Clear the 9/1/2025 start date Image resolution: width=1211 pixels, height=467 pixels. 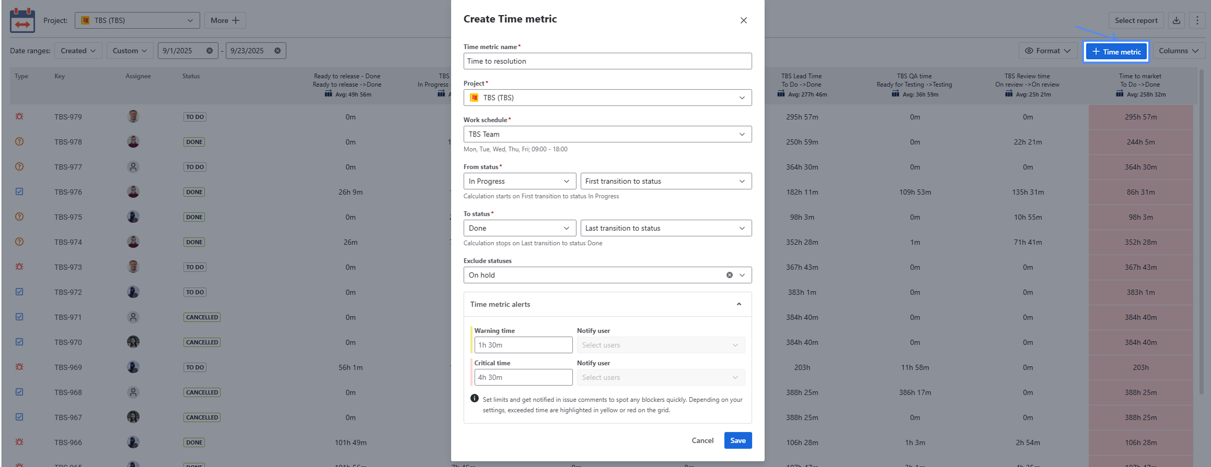pos(210,51)
